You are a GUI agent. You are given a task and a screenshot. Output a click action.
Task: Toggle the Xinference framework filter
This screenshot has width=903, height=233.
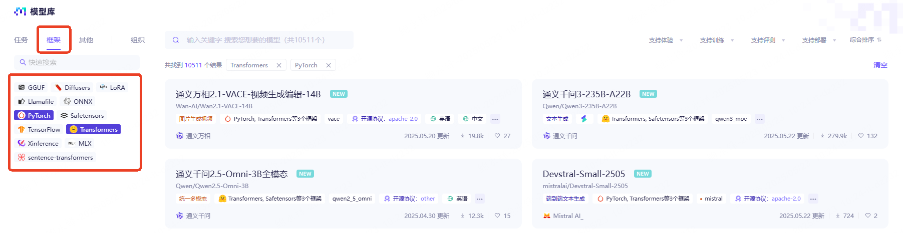(38, 143)
